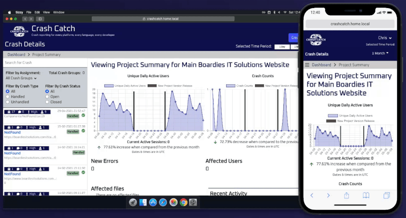406x218 pixels.
Task: Open the Apple menu
Action: pyautogui.click(x=10, y=12)
